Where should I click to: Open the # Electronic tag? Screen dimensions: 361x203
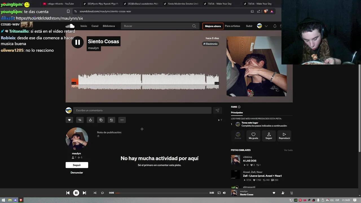pos(210,44)
